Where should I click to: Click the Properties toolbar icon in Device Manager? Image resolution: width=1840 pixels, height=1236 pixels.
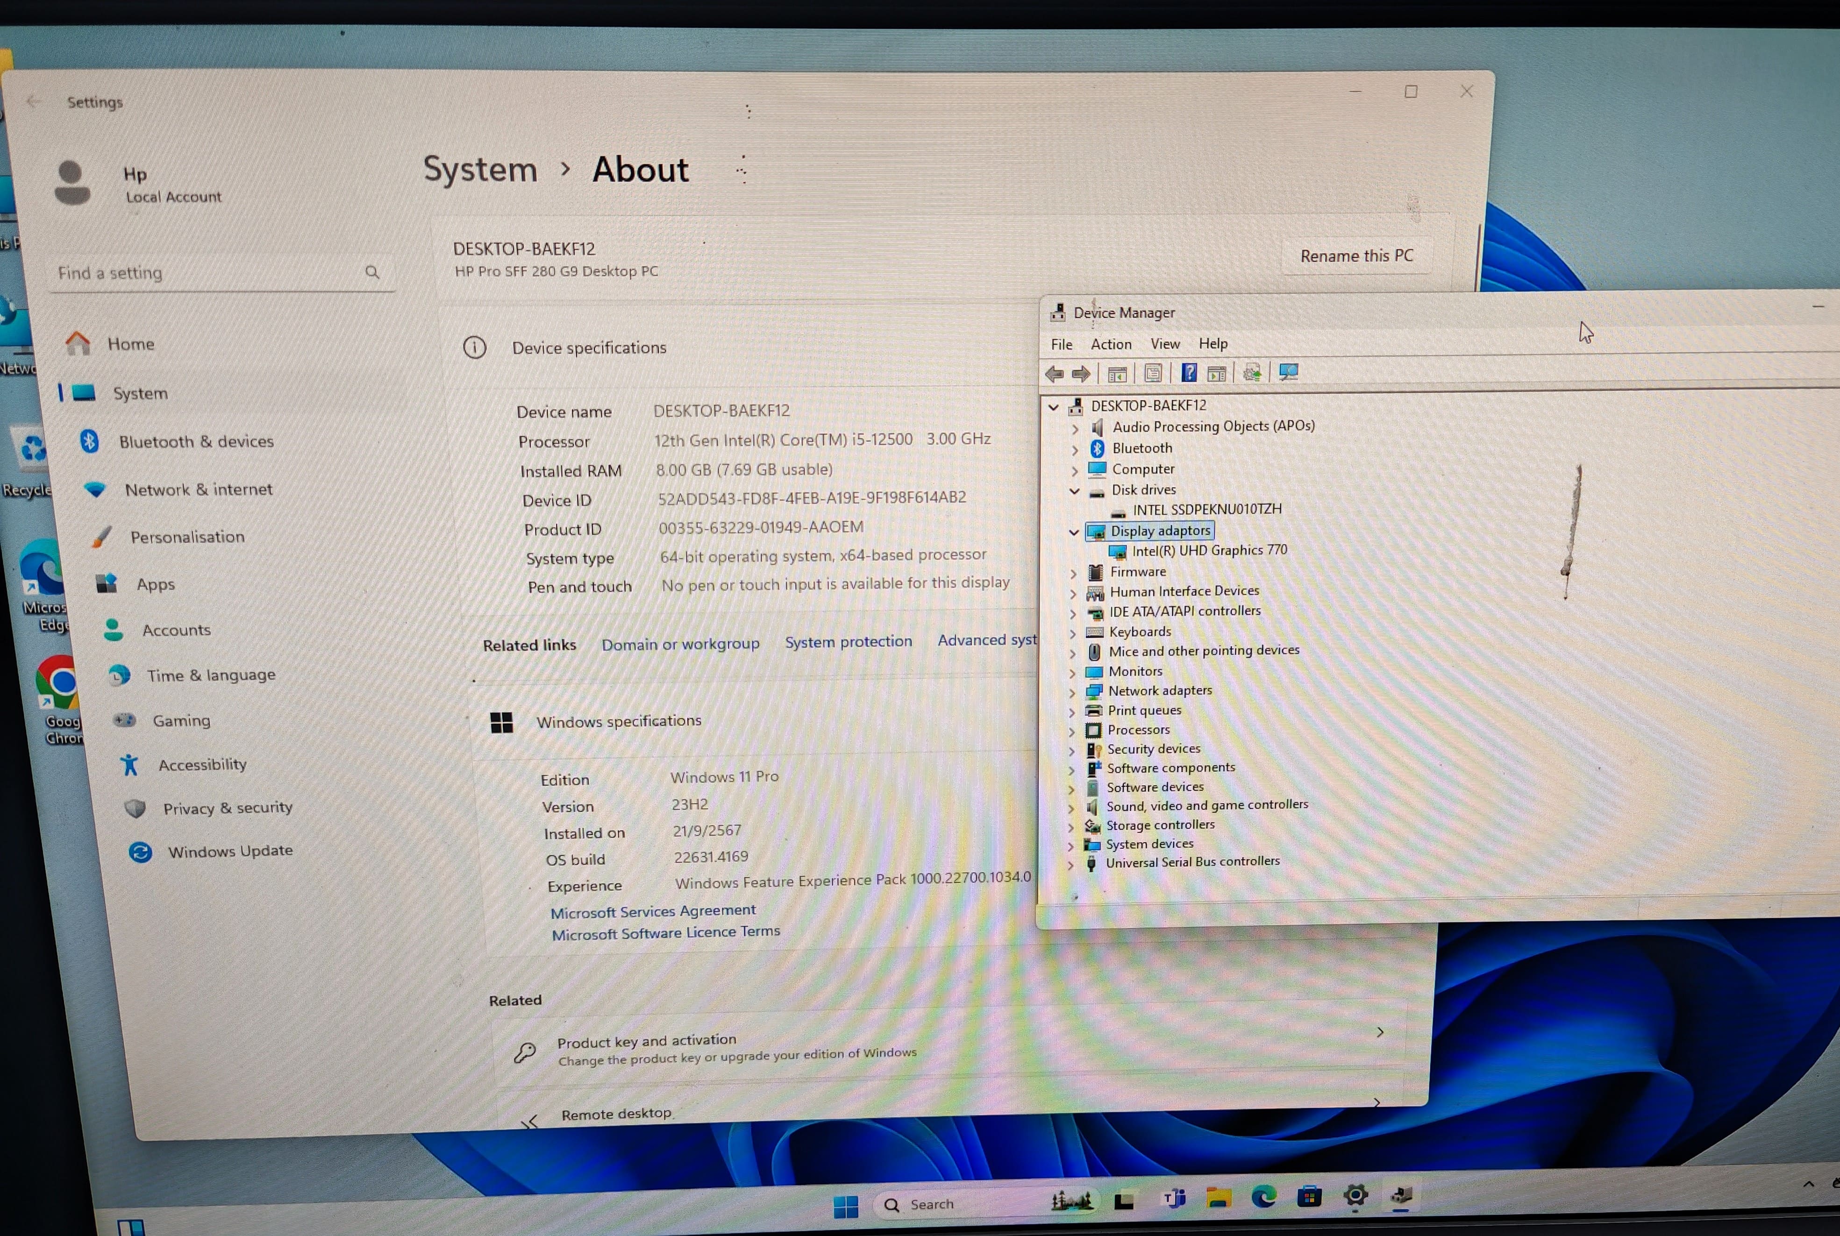pyautogui.click(x=1153, y=373)
